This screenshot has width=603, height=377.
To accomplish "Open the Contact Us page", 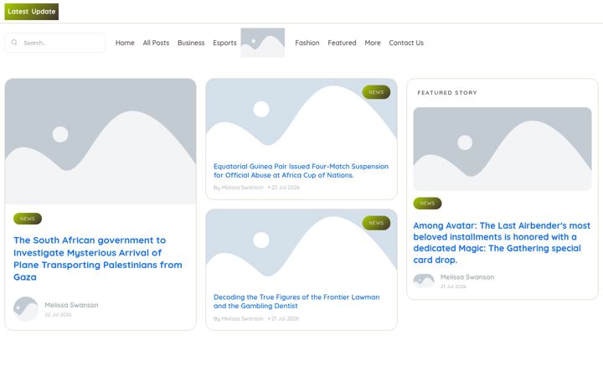I will pyautogui.click(x=406, y=43).
